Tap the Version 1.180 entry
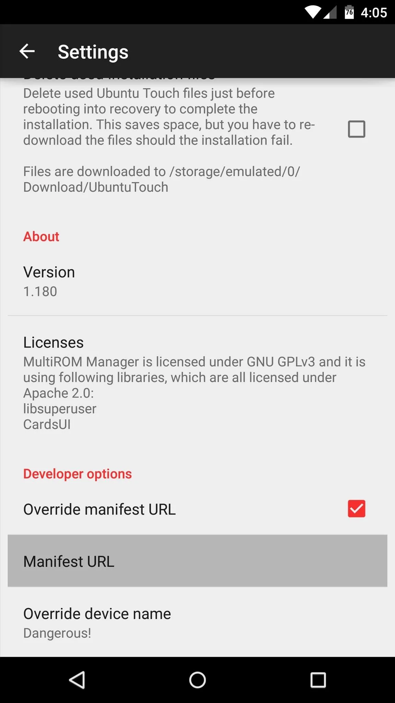Screen dimensions: 395x703 197,281
